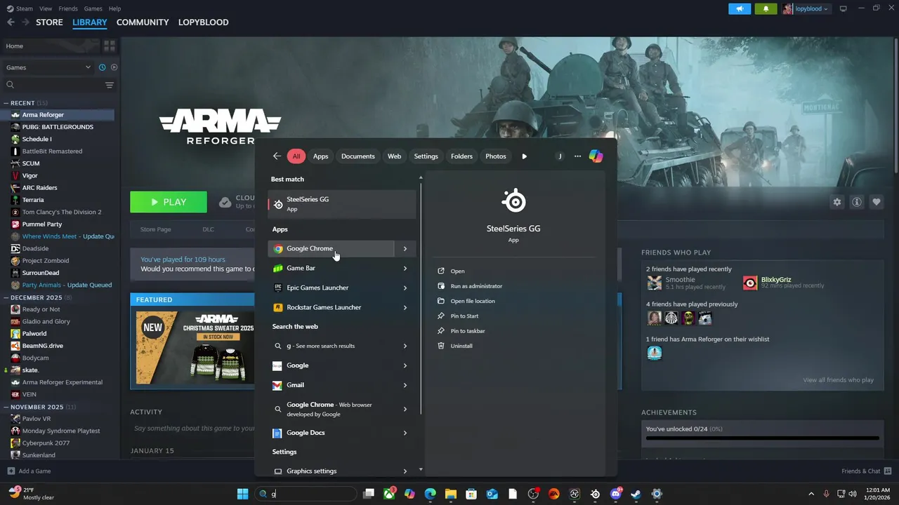The height and width of the screenshot is (505, 899).
Task: Open Arma Reforger settings gear icon
Action: coord(836,202)
